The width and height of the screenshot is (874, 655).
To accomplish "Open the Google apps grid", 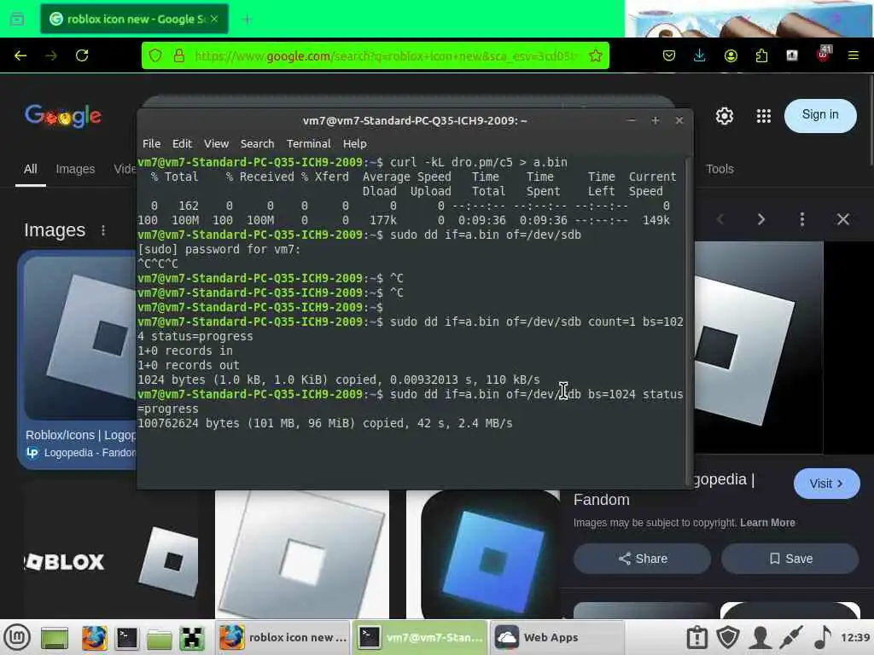I will [x=763, y=116].
